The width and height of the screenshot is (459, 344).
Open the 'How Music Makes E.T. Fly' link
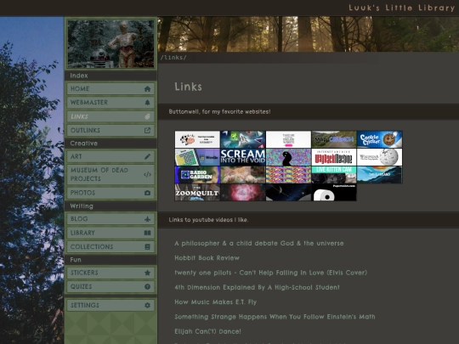coord(215,302)
